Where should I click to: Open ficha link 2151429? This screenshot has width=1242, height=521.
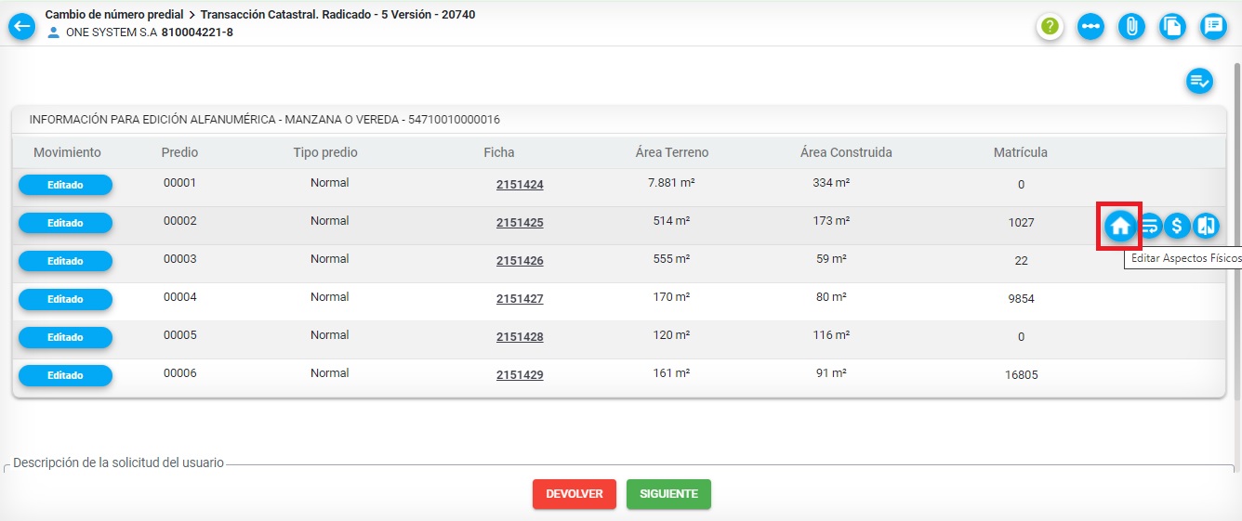[x=520, y=375]
